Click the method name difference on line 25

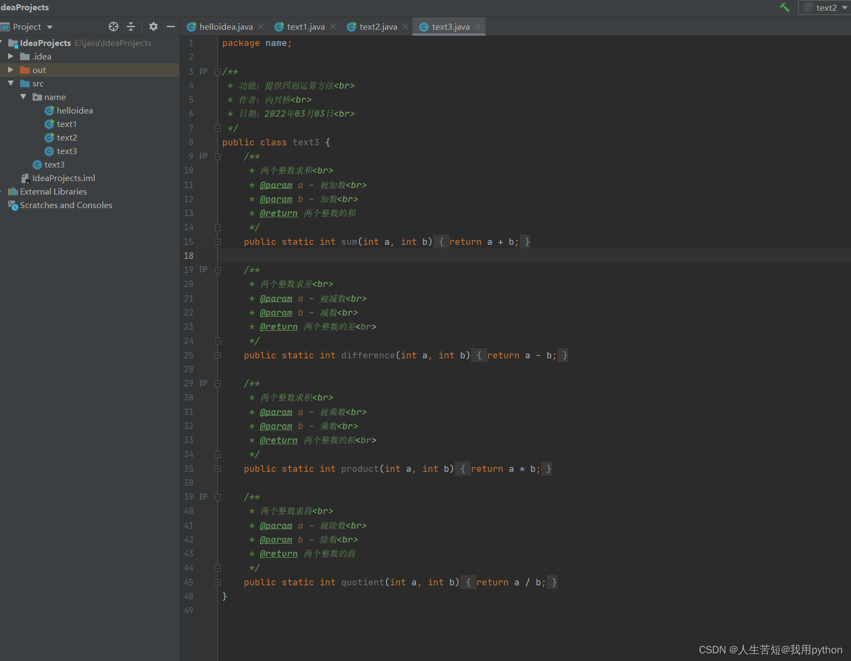click(368, 355)
